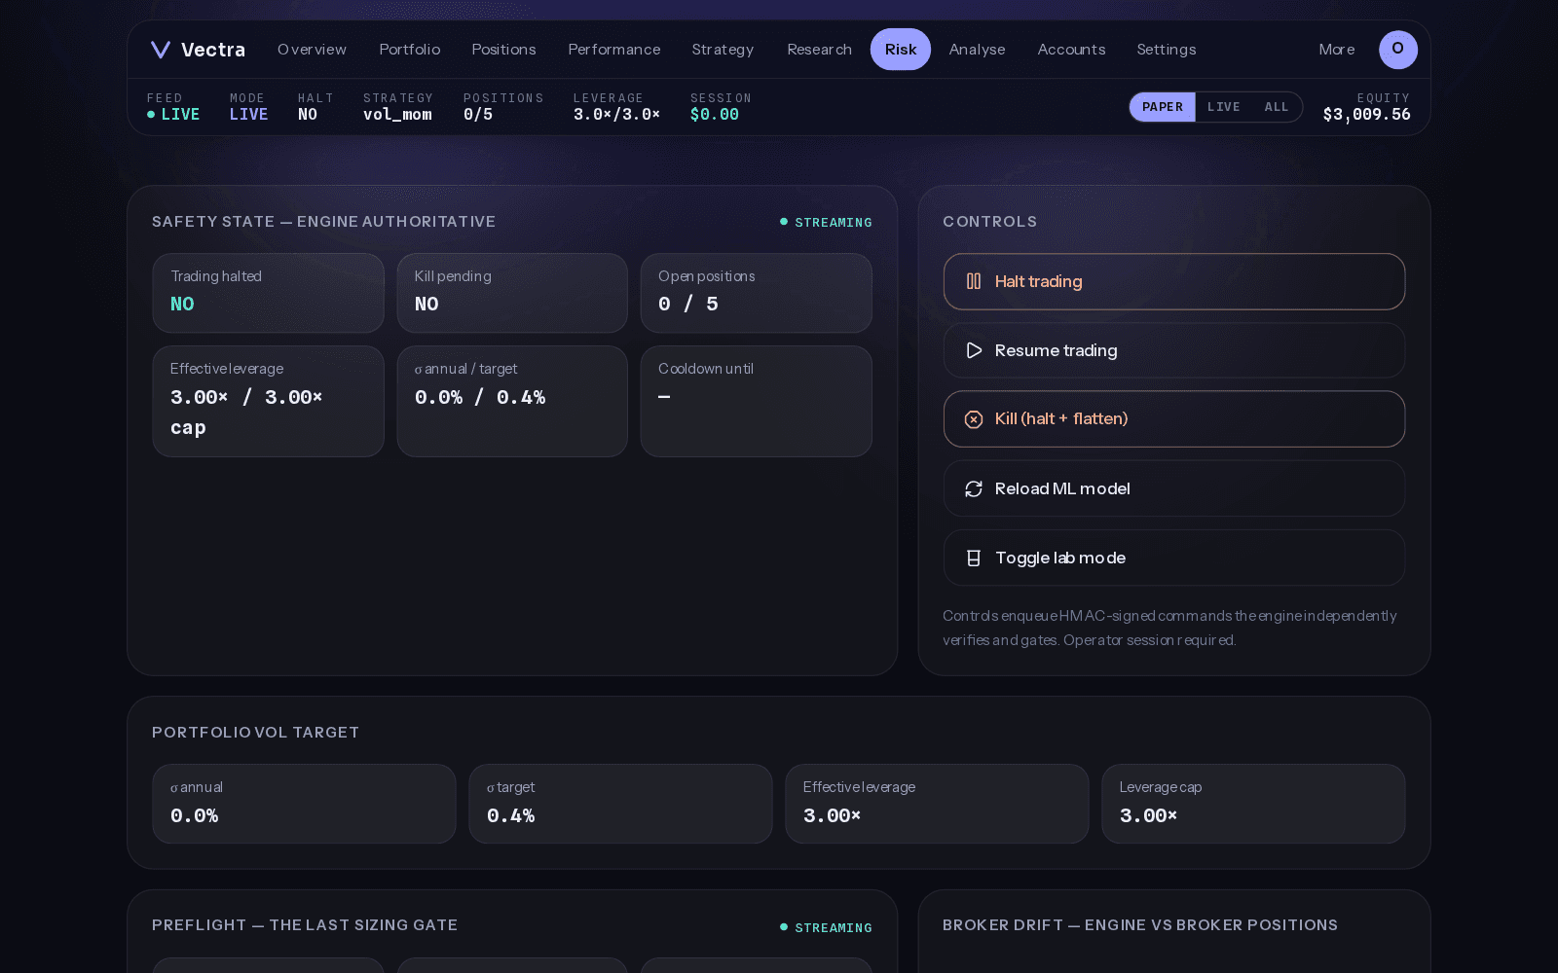Click the MODE LIVE status value
The height and width of the screenshot is (973, 1558).
(x=248, y=115)
